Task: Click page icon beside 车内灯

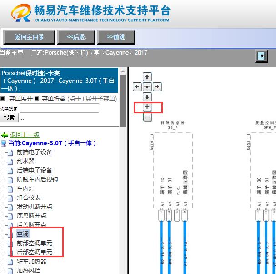Action: (10, 189)
